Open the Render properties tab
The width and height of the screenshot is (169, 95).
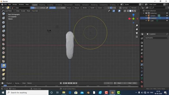click(x=142, y=43)
